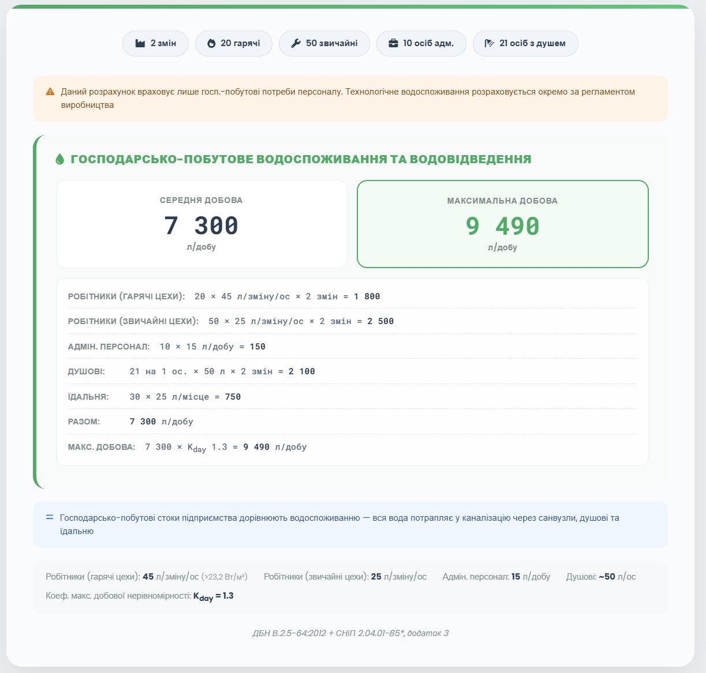Viewport: 706px width, 673px height.
Task: Click the total 7 300 л/добу in РАЗОМ row
Action: click(x=162, y=422)
